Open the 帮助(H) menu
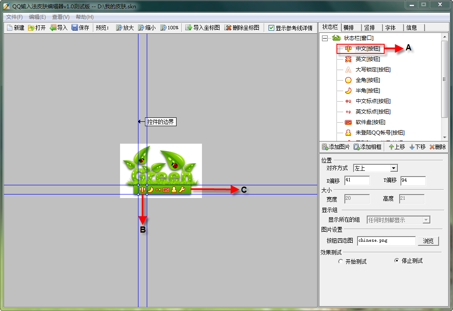Screen dimensions: 453x311 point(85,17)
